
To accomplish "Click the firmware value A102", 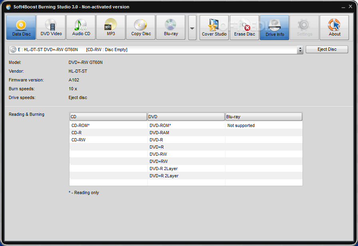I will (x=74, y=80).
